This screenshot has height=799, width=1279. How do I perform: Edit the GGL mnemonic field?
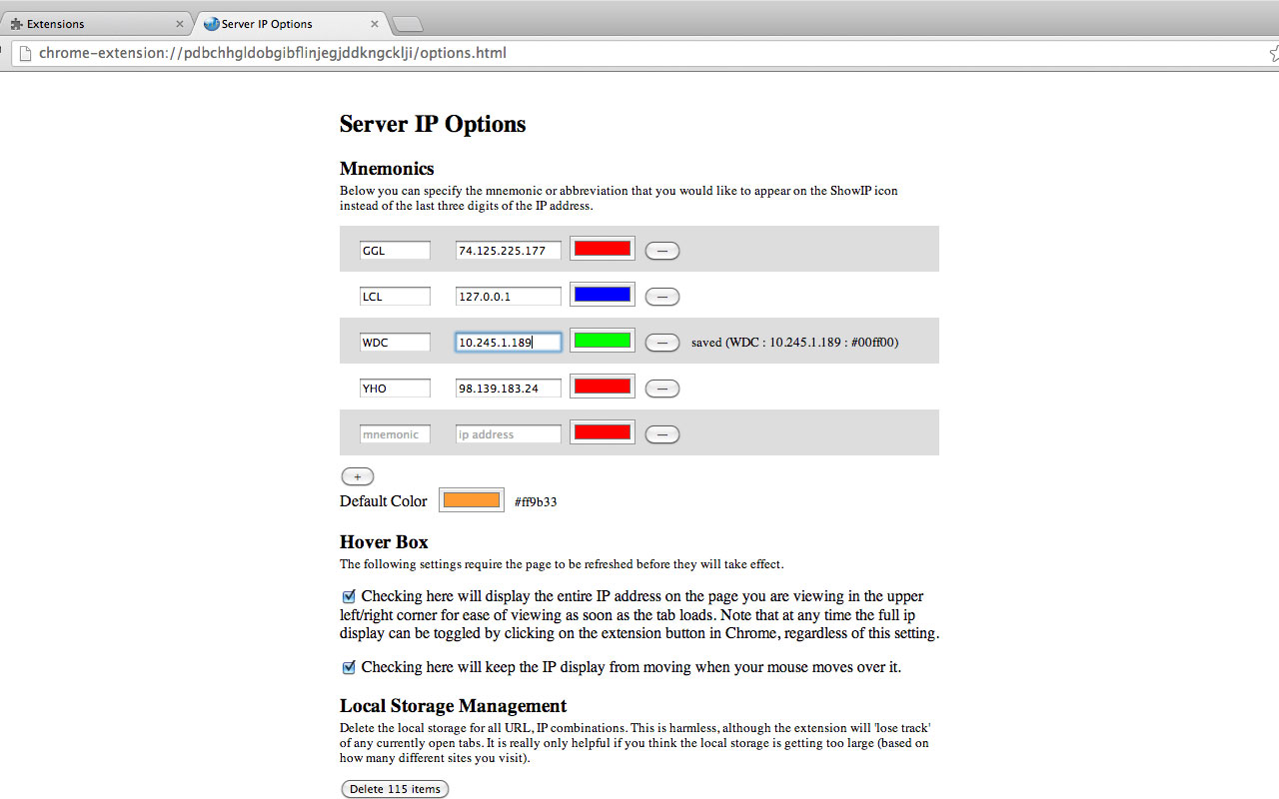(x=395, y=251)
